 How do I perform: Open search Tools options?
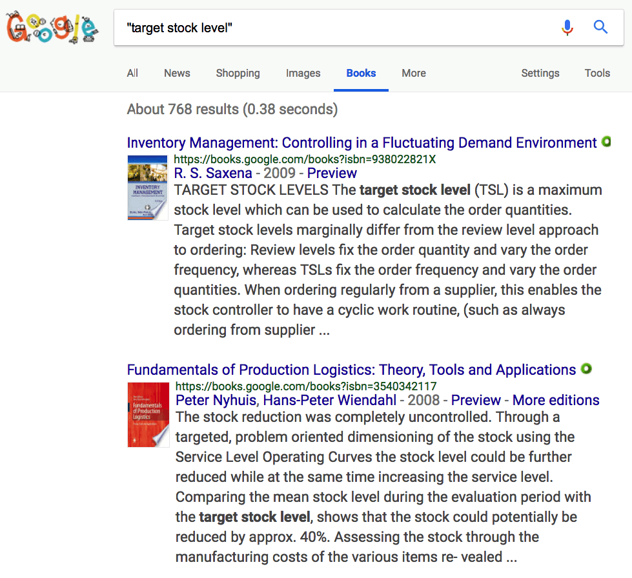[597, 74]
